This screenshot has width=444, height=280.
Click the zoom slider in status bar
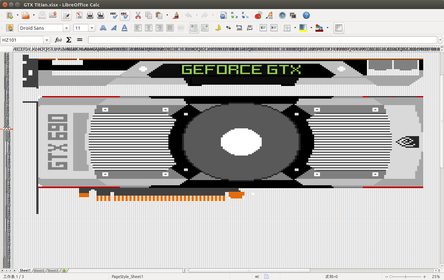pyautogui.click(x=406, y=277)
